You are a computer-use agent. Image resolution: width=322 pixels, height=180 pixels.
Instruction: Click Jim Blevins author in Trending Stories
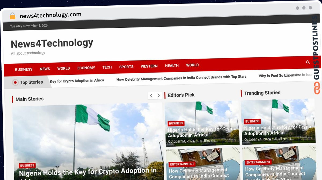[283, 139]
